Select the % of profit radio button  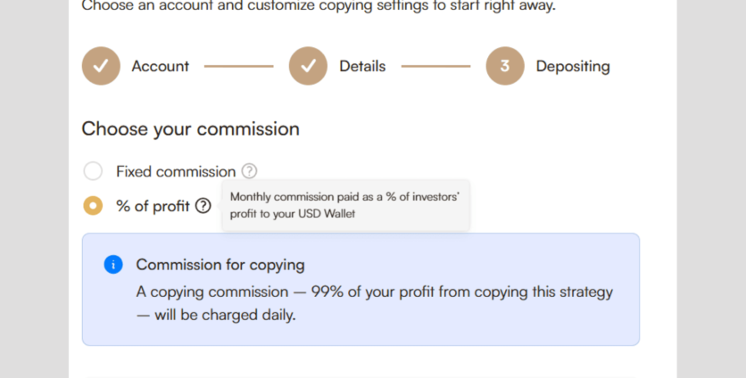point(93,206)
